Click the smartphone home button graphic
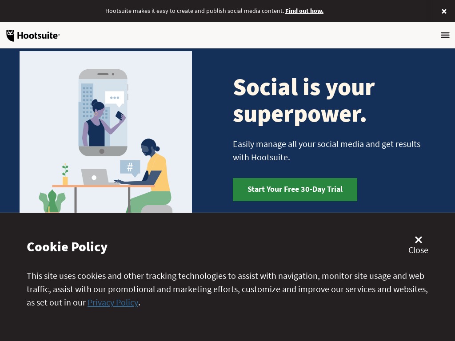This screenshot has width=455, height=341. pyautogui.click(x=102, y=151)
